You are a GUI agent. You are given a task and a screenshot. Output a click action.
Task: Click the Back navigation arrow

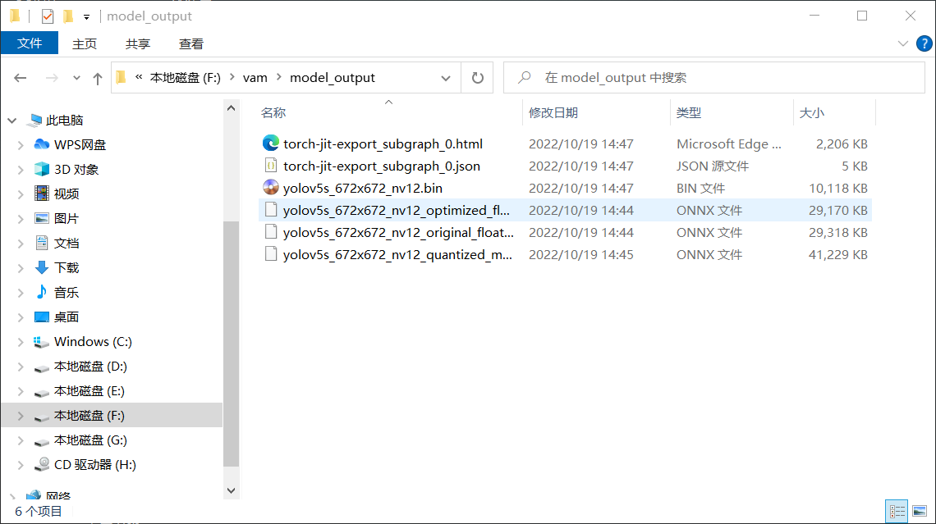21,78
